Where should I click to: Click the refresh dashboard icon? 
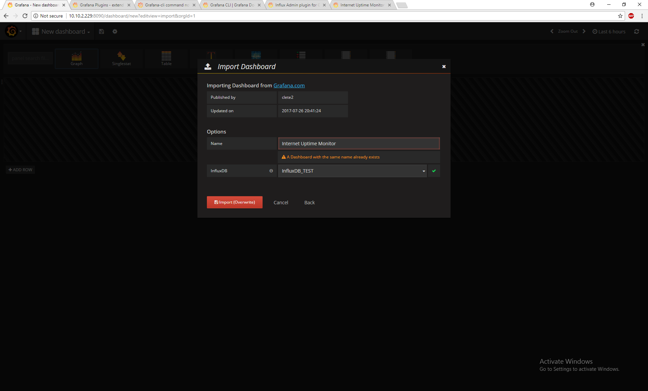click(x=637, y=31)
